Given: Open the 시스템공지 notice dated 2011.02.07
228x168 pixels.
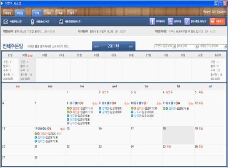Looking at the screenshot, I should pos(108,32).
